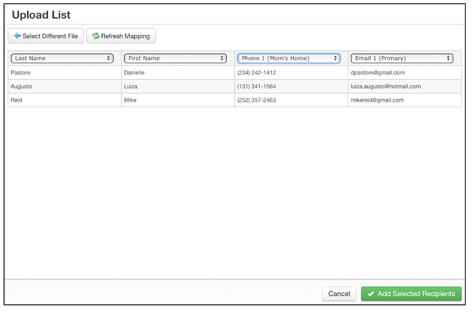
Task: Click the Reid last name cell
Action: (x=65, y=100)
